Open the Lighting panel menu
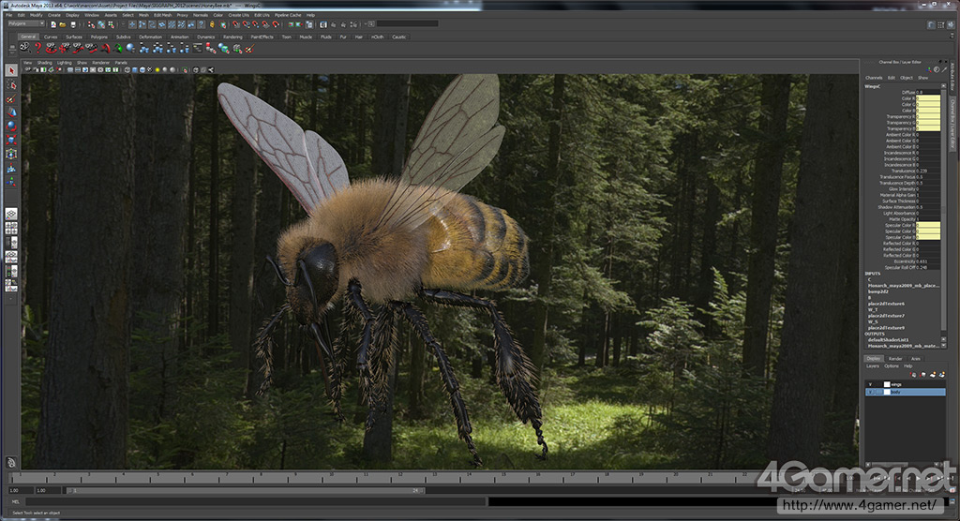Image resolution: width=960 pixels, height=521 pixels. pos(64,63)
